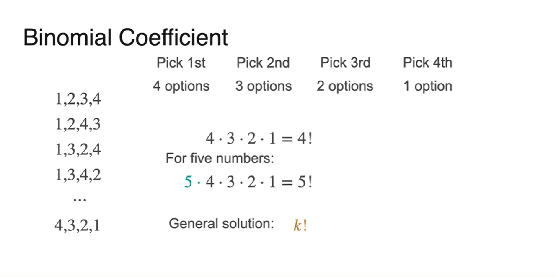Click the 4 options label
The width and height of the screenshot is (556, 277).
[x=181, y=86]
